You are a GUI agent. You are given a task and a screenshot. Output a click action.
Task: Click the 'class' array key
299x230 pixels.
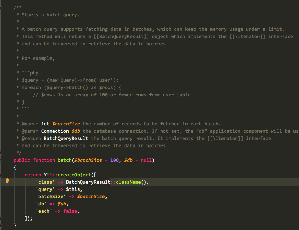pos(45,182)
